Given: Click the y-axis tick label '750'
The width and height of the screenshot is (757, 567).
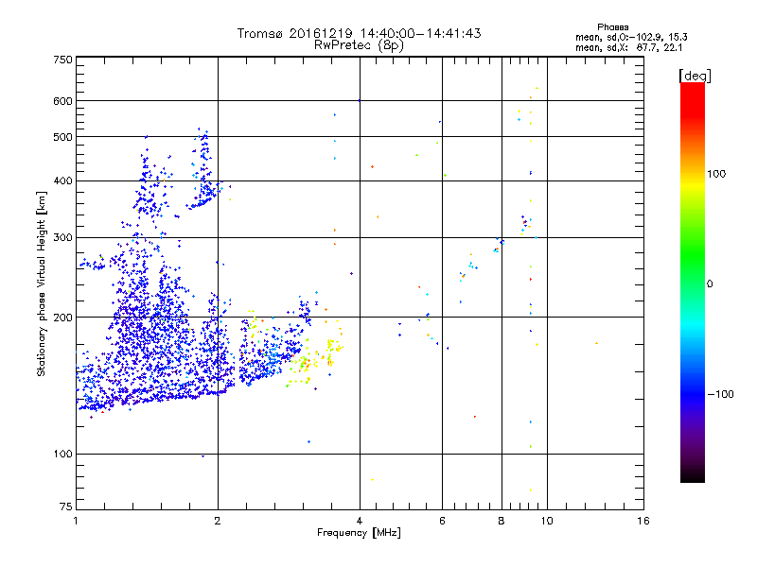Looking at the screenshot, I should [62, 60].
